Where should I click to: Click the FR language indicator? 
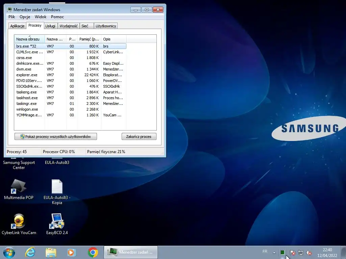(265, 252)
